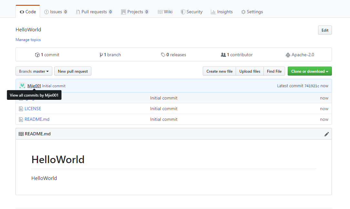Open the 0 releases page
Viewport: 350px width, 209px height.
(173, 55)
